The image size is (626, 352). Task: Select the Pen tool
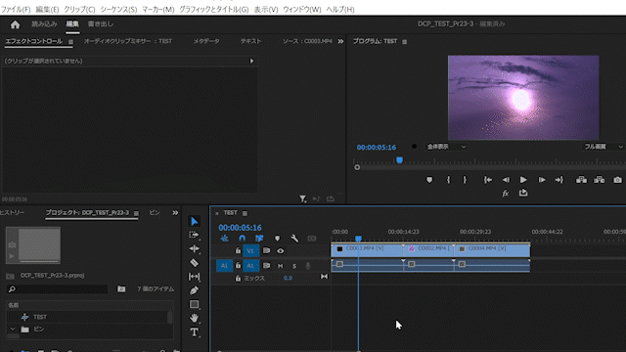pyautogui.click(x=194, y=290)
